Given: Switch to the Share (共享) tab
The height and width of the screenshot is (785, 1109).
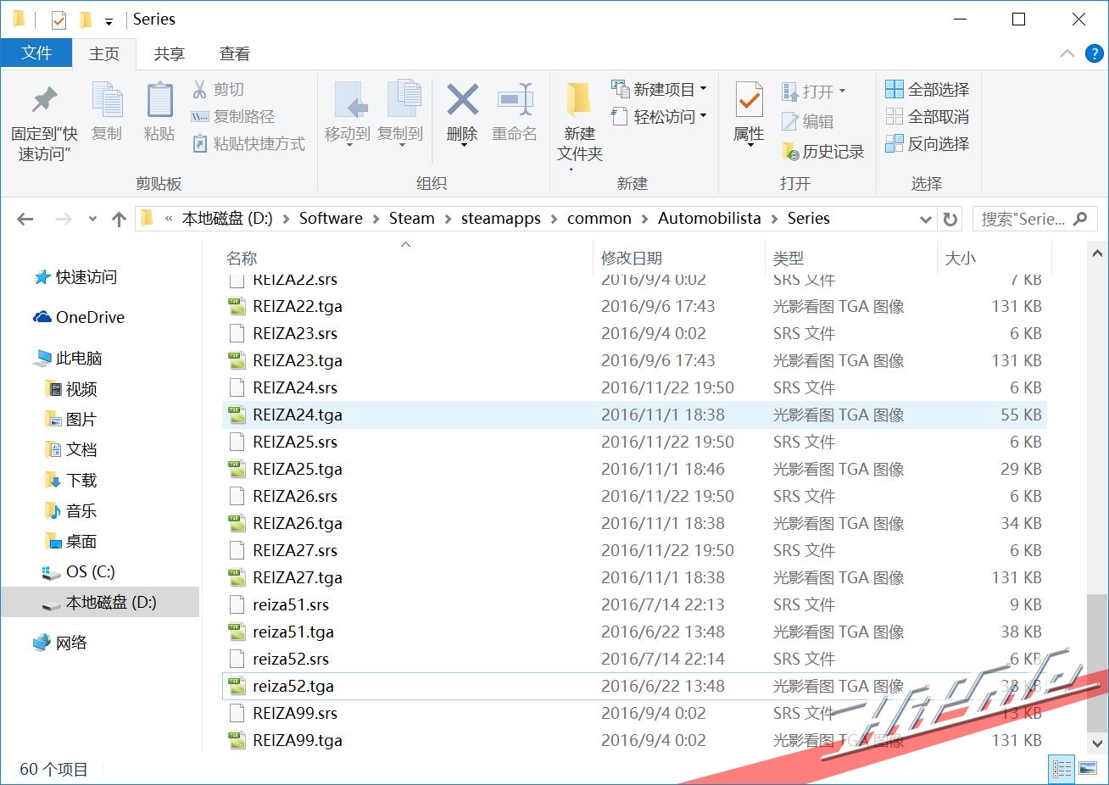Looking at the screenshot, I should tap(169, 53).
